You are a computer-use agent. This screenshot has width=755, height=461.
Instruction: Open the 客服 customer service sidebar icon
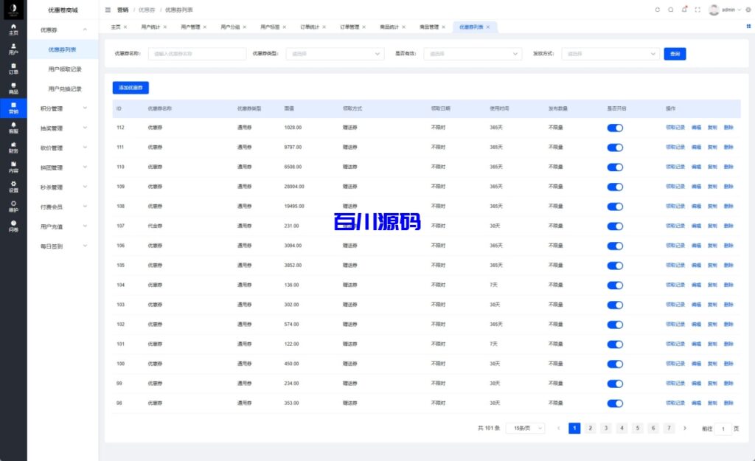coord(13,128)
